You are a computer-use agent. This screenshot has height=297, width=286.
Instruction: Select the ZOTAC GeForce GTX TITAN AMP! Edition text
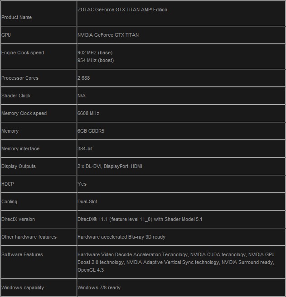pyautogui.click(x=122, y=10)
